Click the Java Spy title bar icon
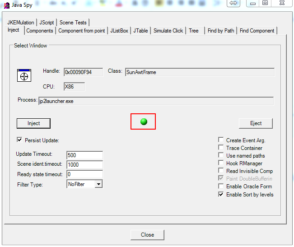The height and width of the screenshot is (247, 294). (7, 5)
